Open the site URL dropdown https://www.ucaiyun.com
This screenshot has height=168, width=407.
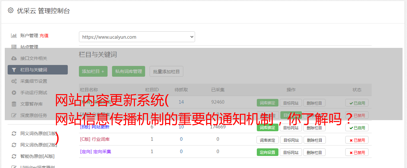[137, 37]
